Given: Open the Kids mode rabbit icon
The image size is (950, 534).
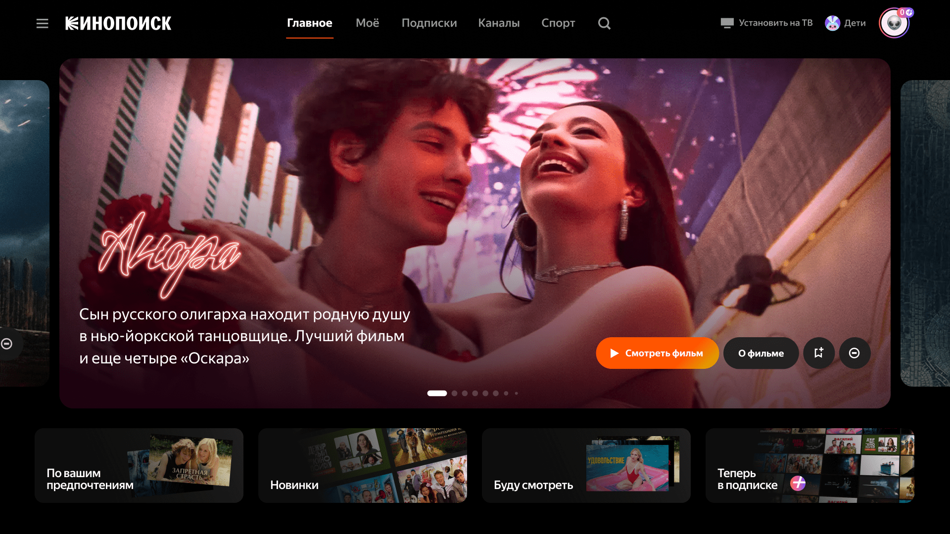Looking at the screenshot, I should point(832,23).
